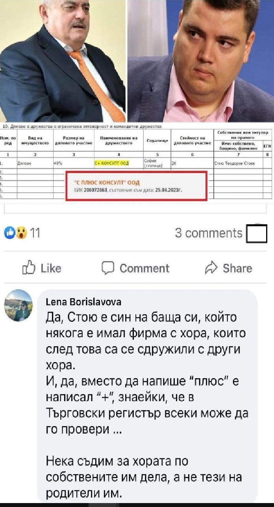The height and width of the screenshot is (507, 274).
Task: Open the photo of the older man in suit
Action: tap(63, 61)
